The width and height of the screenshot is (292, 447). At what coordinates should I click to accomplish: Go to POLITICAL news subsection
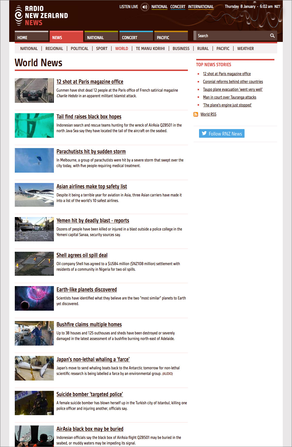click(80, 49)
